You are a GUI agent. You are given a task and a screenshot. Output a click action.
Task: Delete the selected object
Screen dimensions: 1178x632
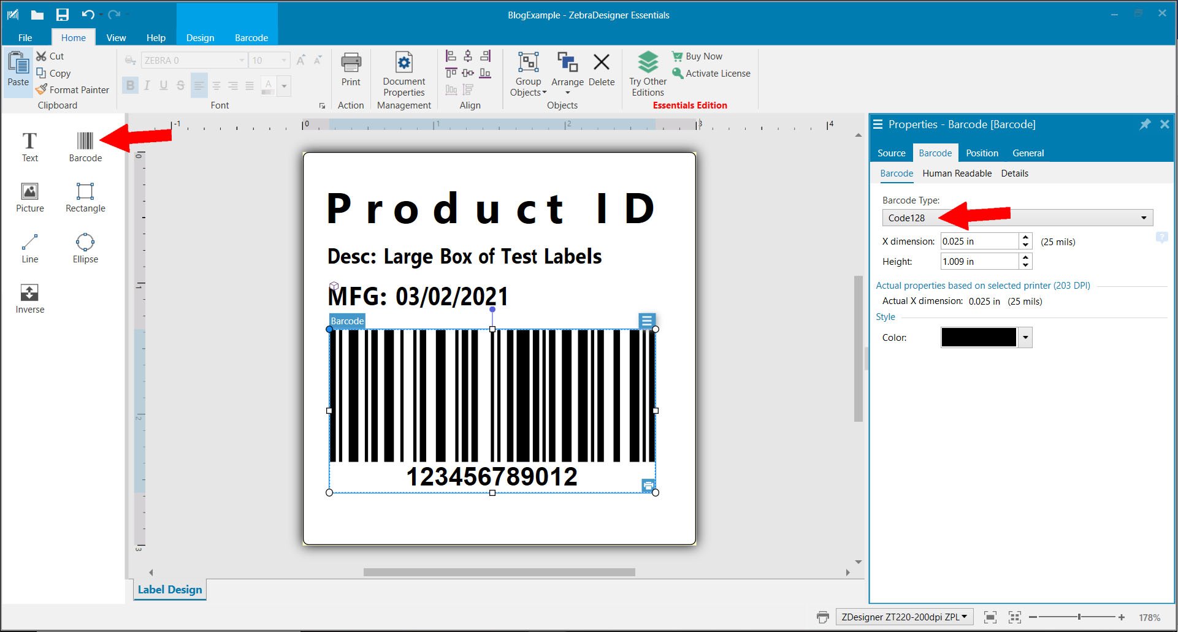pyautogui.click(x=602, y=69)
